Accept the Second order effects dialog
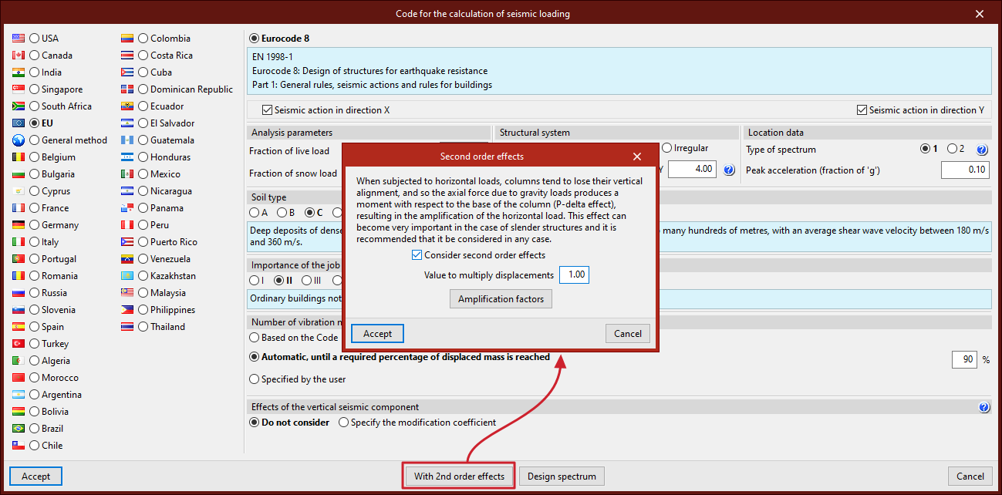1002x495 pixels. coord(377,334)
